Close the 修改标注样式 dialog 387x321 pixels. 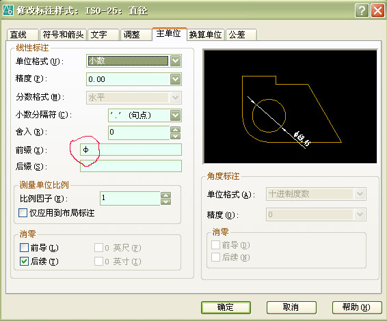[377, 11]
